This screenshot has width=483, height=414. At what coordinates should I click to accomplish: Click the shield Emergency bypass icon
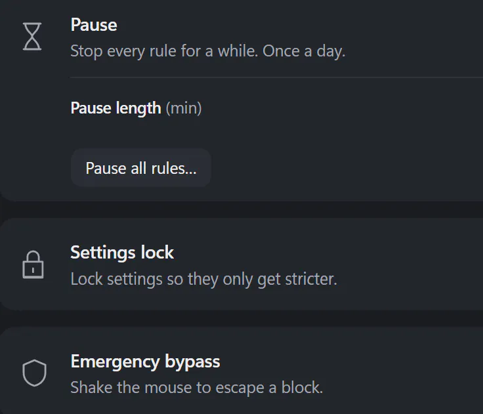(34, 373)
